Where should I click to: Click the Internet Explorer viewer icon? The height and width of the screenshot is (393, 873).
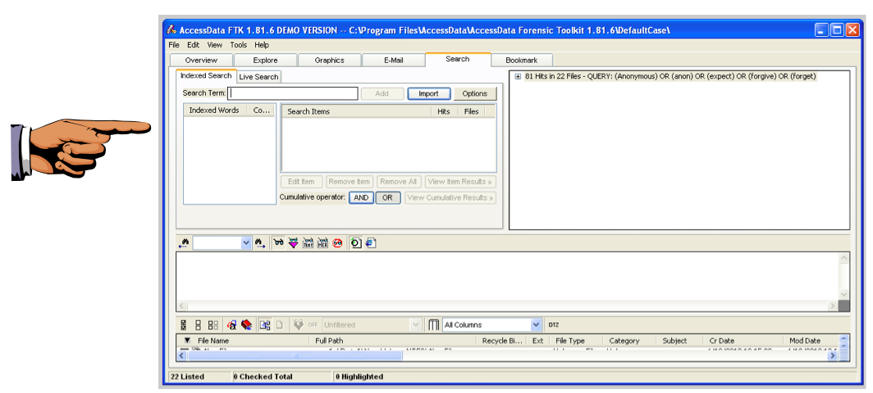[x=372, y=243]
